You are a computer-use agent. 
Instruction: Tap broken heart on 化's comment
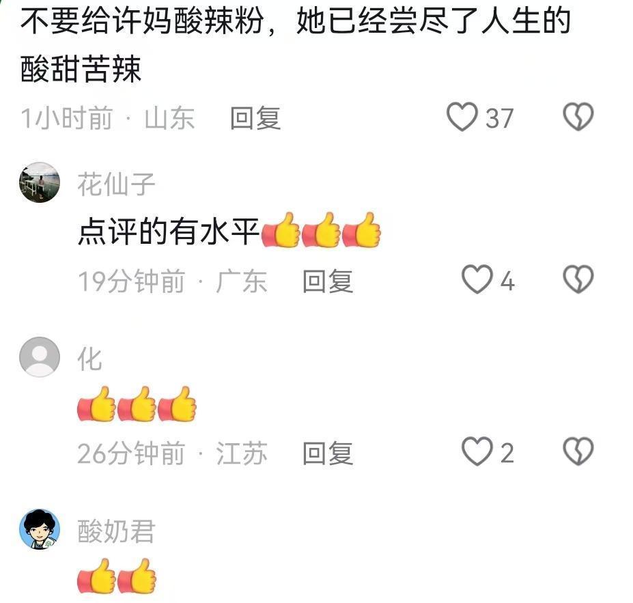pyautogui.click(x=578, y=451)
